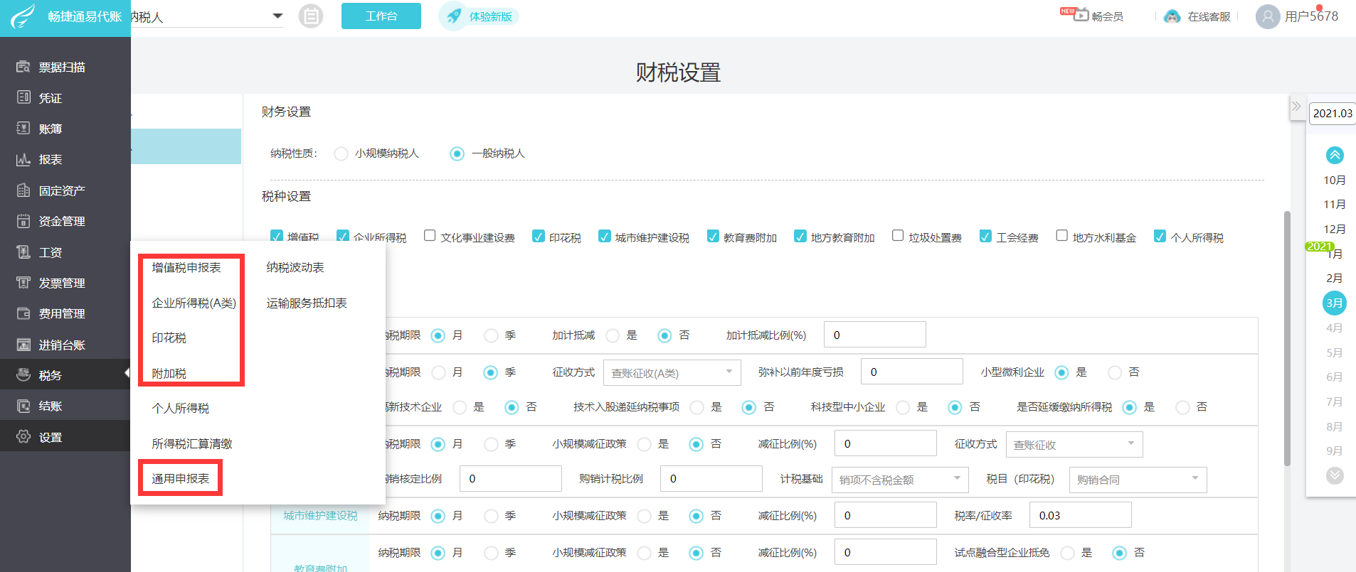Image resolution: width=1356 pixels, height=572 pixels.
Task: Open the 报表 chart icon in sidebar
Action: point(23,159)
